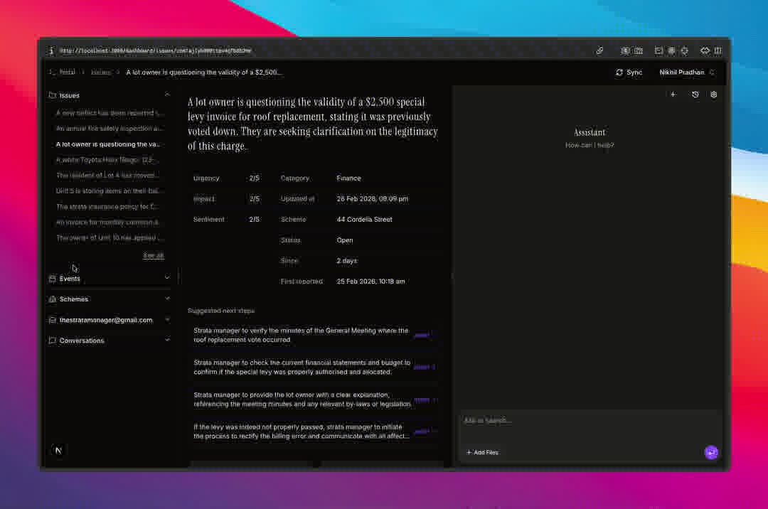The width and height of the screenshot is (768, 509).
Task: Send message with purple arrow button
Action: pyautogui.click(x=711, y=453)
